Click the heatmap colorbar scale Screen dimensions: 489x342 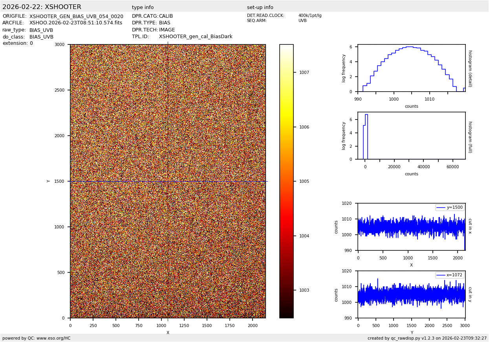286,181
